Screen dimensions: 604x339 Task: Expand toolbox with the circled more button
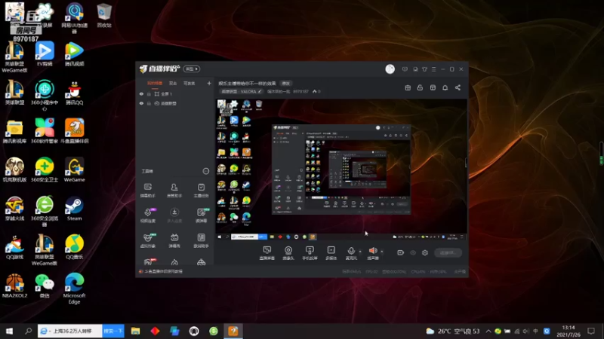205,171
